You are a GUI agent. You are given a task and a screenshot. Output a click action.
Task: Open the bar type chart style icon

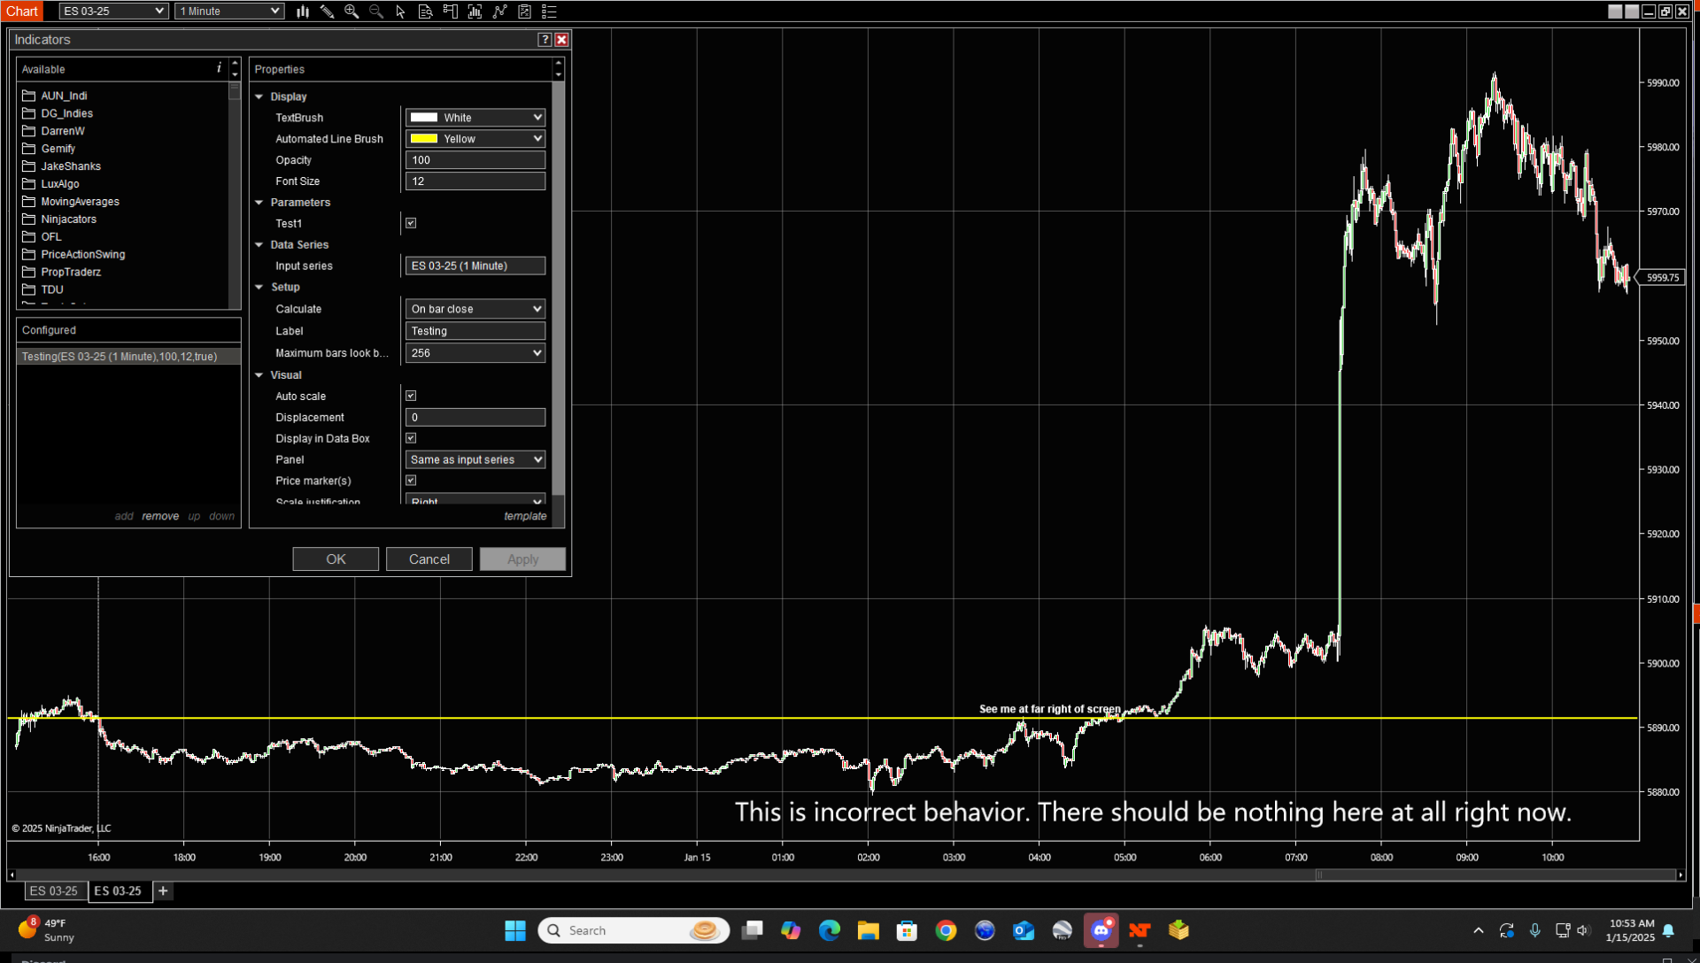[303, 12]
